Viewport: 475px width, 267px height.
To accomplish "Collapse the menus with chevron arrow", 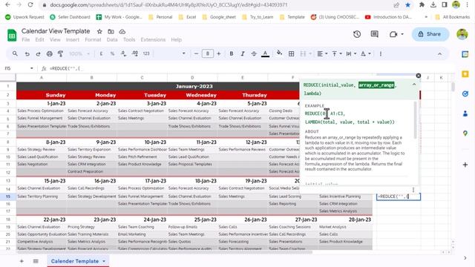I will [439, 54].
